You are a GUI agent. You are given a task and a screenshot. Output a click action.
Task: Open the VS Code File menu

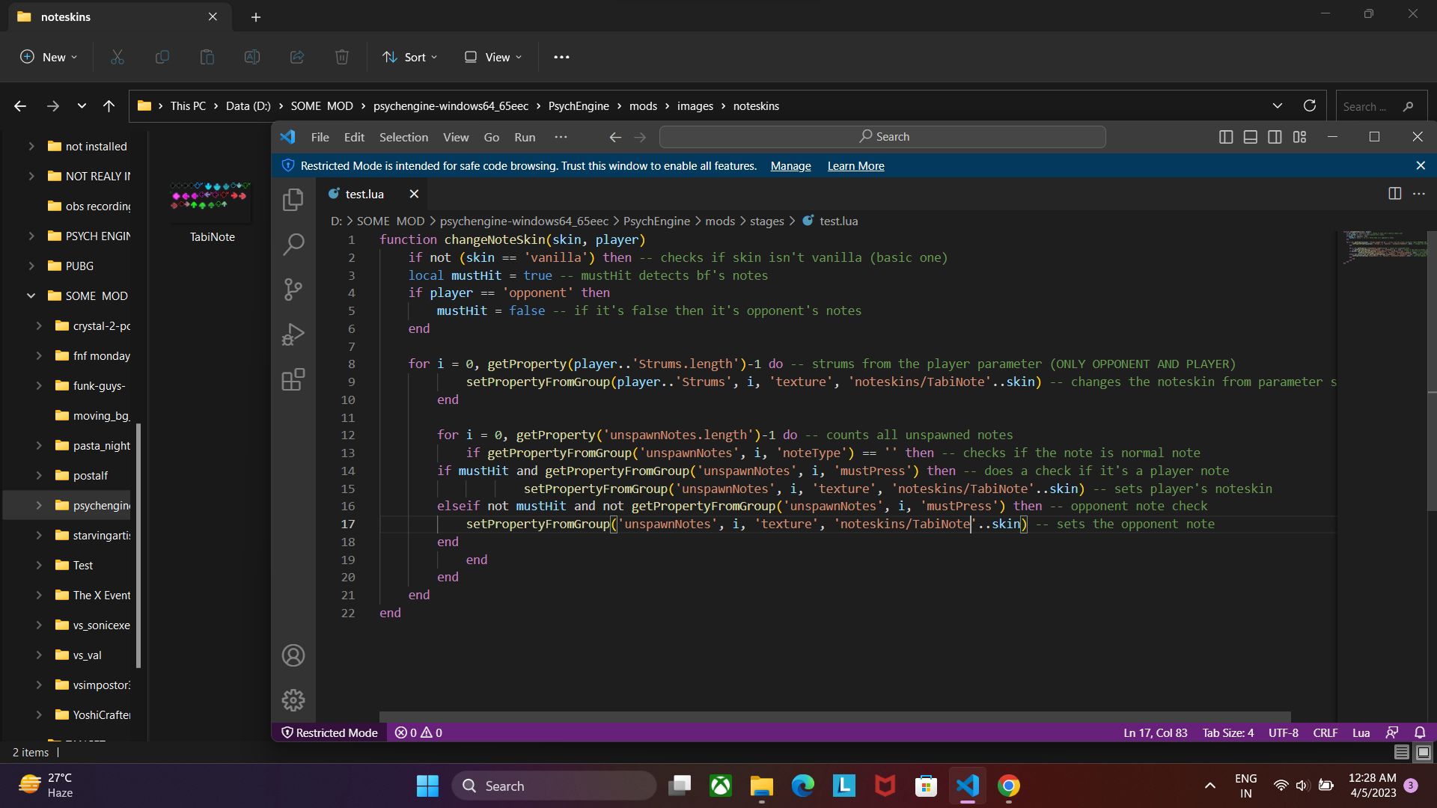click(x=320, y=137)
